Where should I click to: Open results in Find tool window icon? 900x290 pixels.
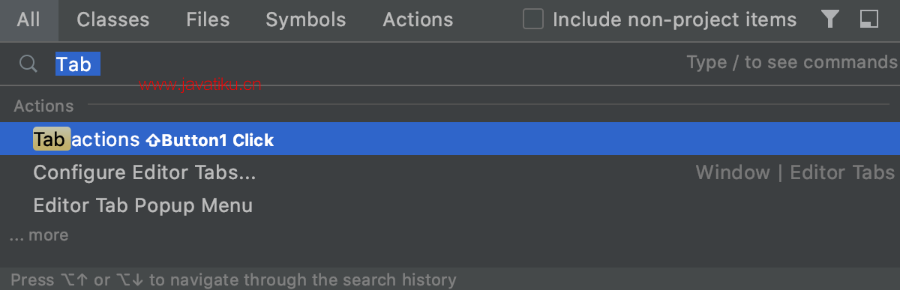(x=868, y=19)
